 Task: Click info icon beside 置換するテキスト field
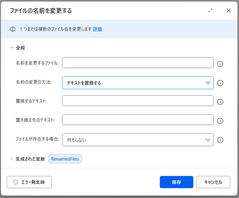pos(220,102)
